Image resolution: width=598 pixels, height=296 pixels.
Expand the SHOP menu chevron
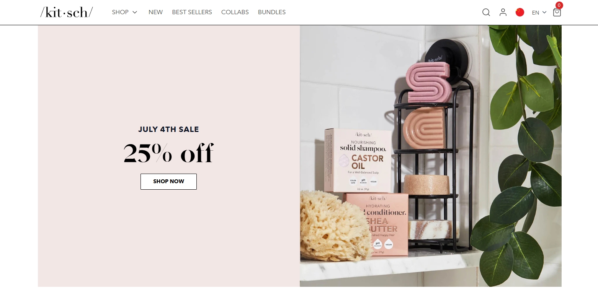click(x=135, y=12)
